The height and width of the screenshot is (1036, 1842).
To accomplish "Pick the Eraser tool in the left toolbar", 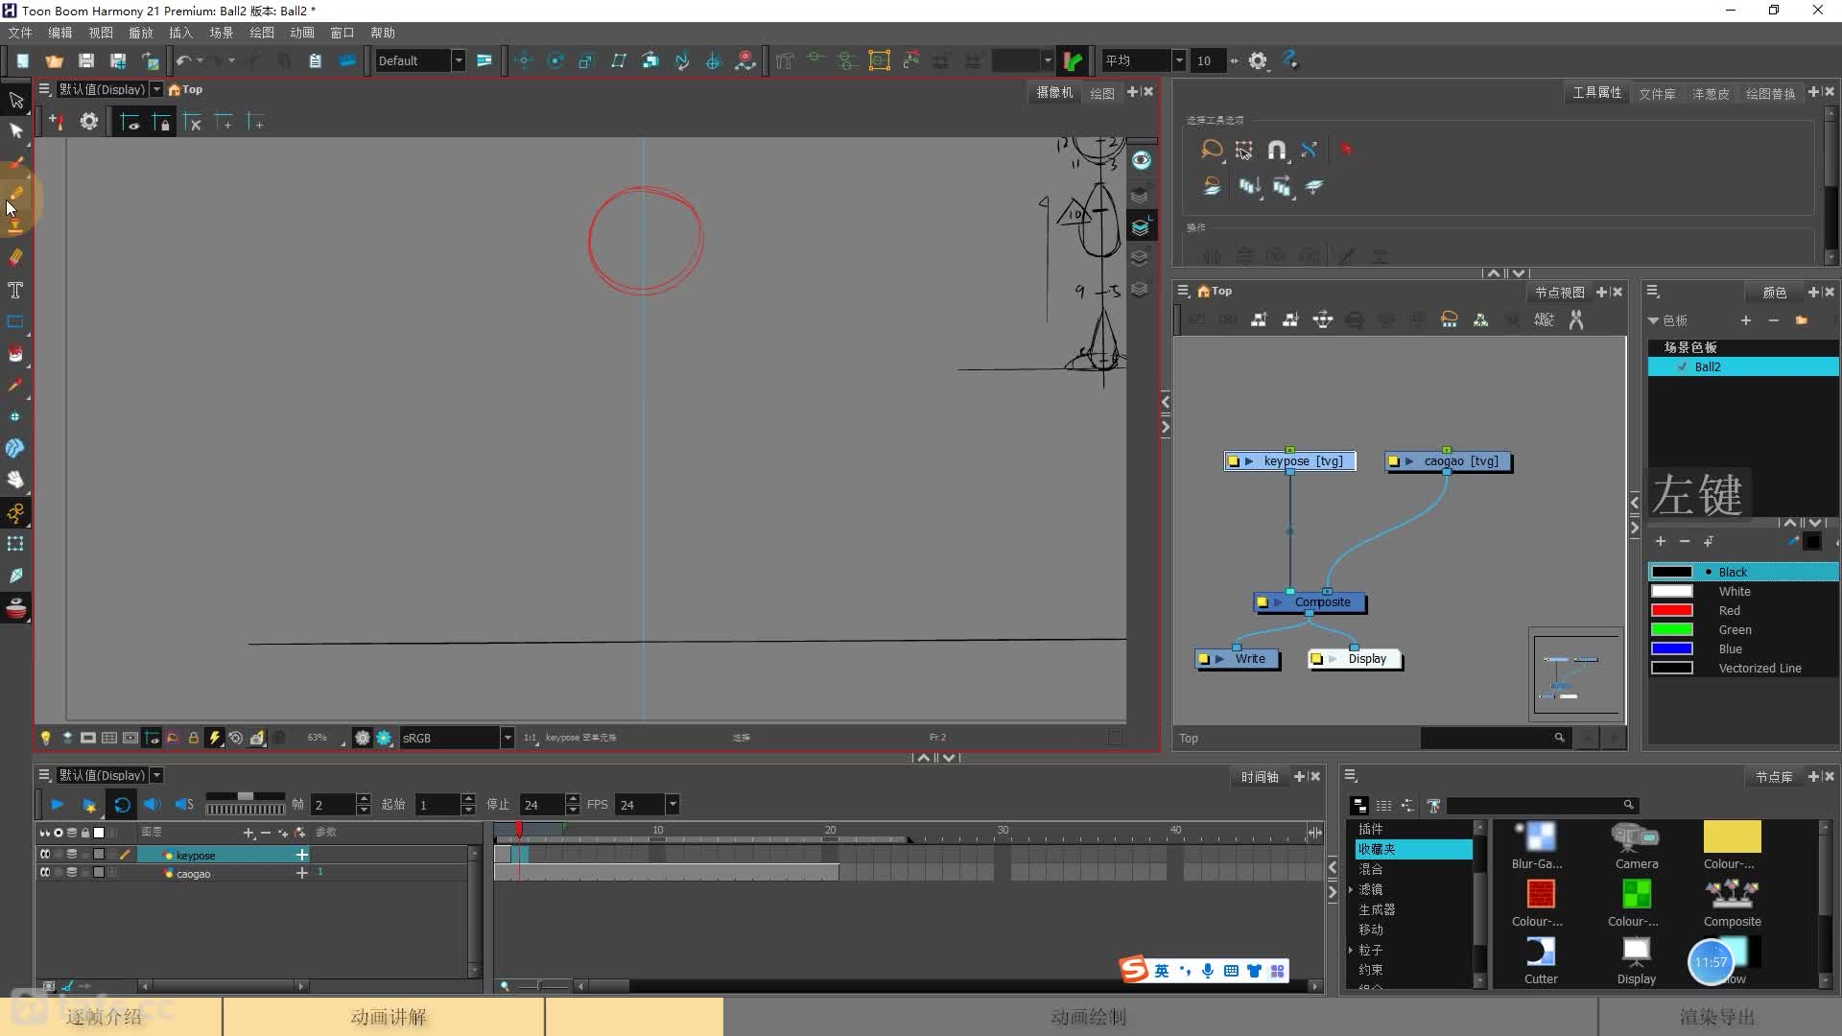I will click(15, 257).
